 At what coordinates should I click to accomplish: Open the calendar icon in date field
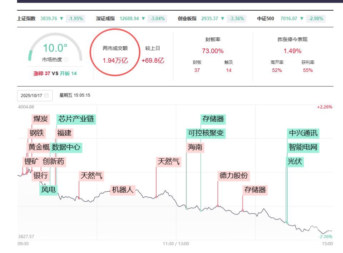(46, 95)
